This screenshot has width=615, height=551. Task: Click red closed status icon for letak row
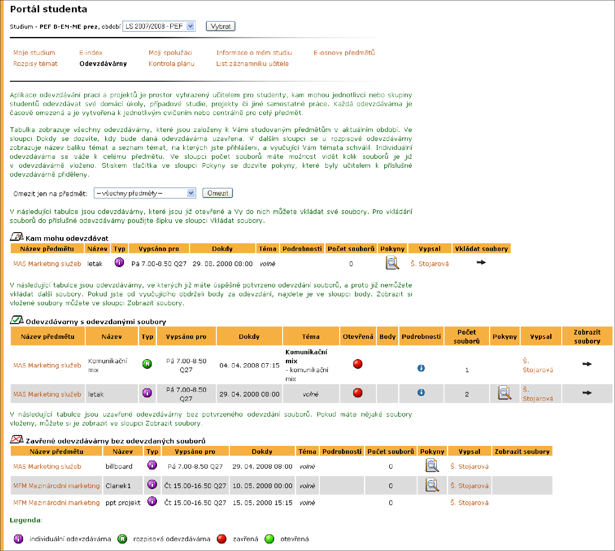point(358,393)
